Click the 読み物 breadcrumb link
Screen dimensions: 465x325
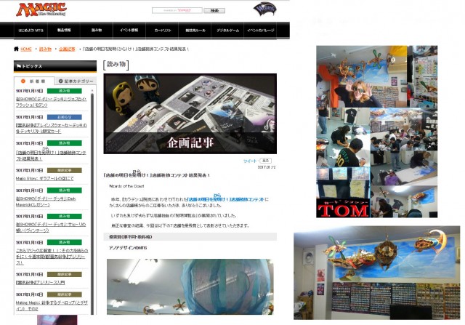pyautogui.click(x=45, y=49)
